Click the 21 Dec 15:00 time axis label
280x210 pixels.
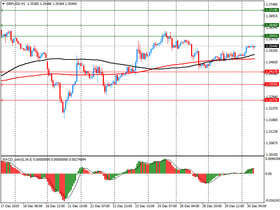pyautogui.click(x=77, y=206)
